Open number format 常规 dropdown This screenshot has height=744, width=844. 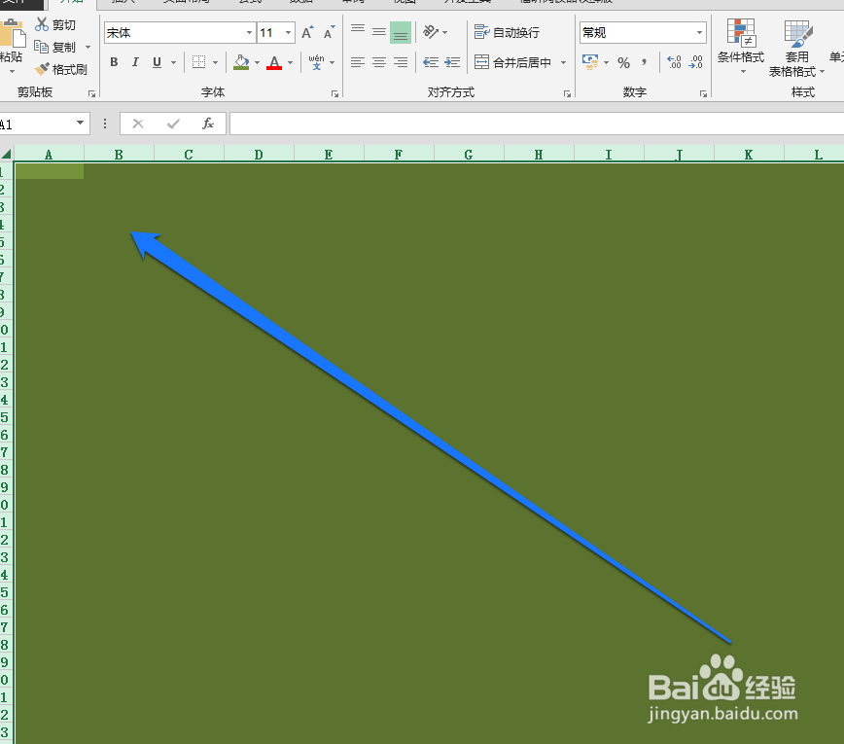[x=699, y=33]
